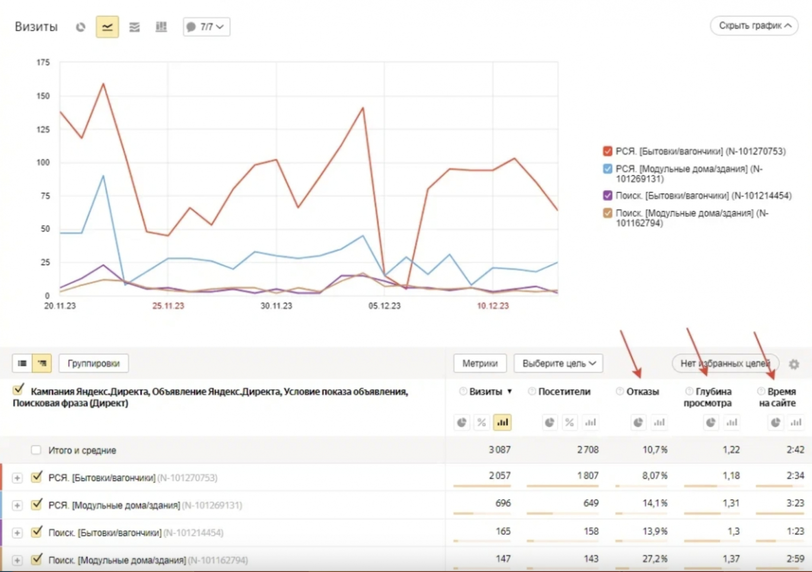
Task: Open the 7/7 annotations dropdown
Action: tap(206, 27)
